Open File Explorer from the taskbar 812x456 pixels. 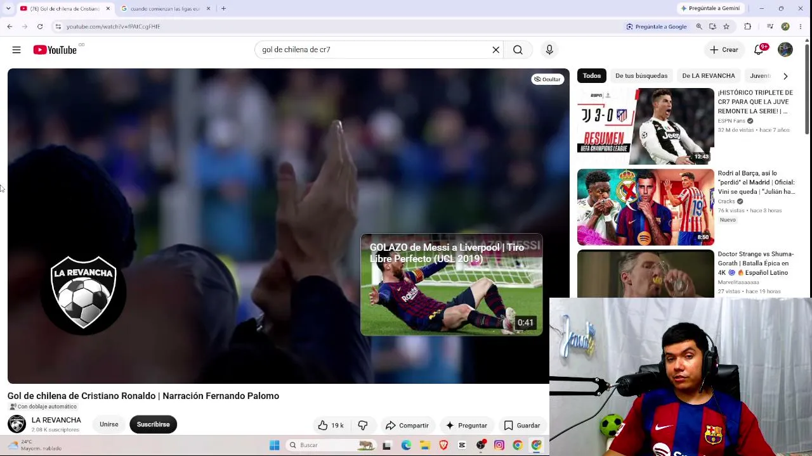pos(424,445)
